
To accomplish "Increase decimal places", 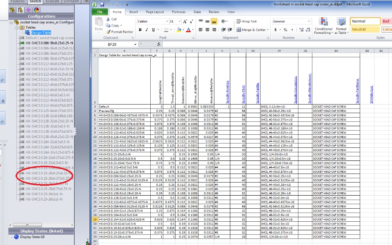I will (x=301, y=30).
